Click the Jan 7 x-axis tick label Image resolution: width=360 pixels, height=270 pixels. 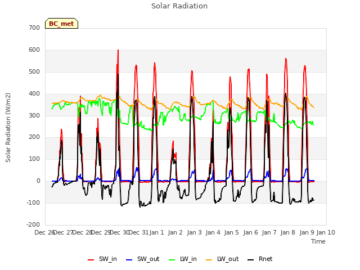tap(269, 232)
